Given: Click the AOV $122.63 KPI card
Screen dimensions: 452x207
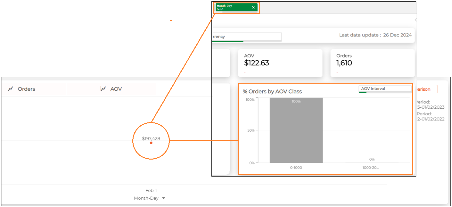Looking at the screenshot, I should point(280,63).
